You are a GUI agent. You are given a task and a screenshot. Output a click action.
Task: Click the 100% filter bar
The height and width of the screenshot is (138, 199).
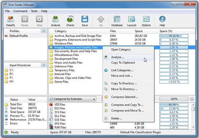click(x=174, y=99)
